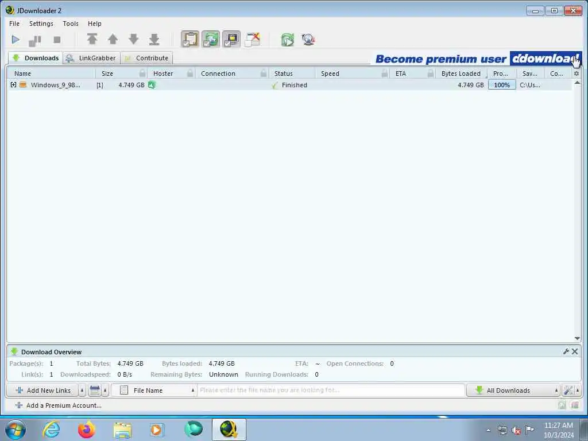
Task: Toggle clipboard observer in toolbar
Action: (x=190, y=39)
